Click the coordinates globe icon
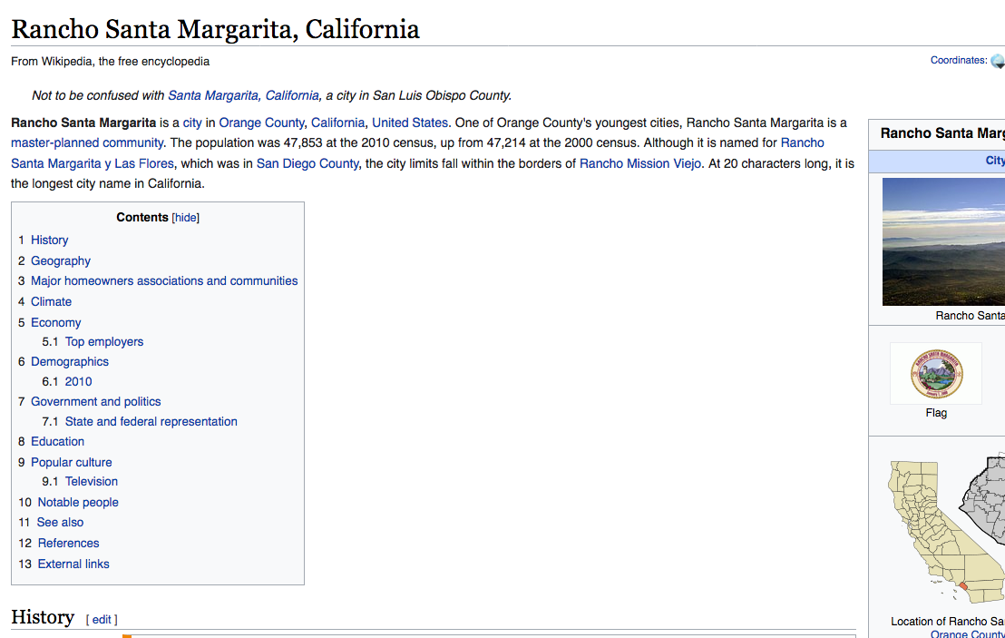This screenshot has height=638, width=1005. tap(997, 62)
